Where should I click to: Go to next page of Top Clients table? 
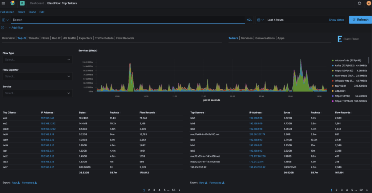[179, 190]
